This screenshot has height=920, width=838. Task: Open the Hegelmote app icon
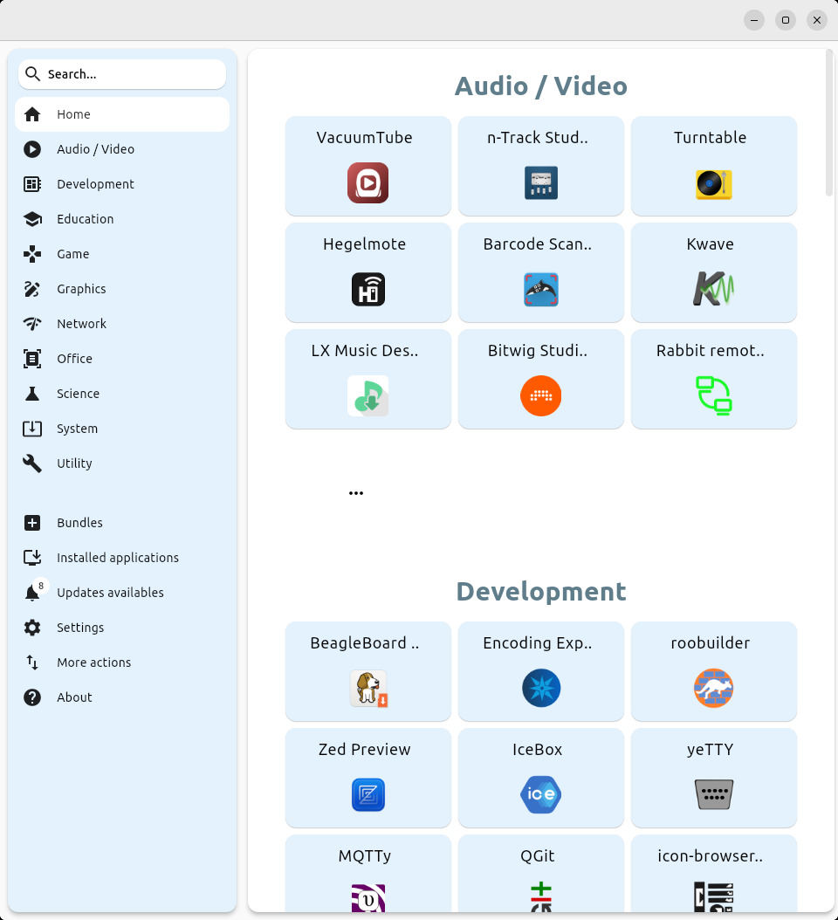[367, 290]
